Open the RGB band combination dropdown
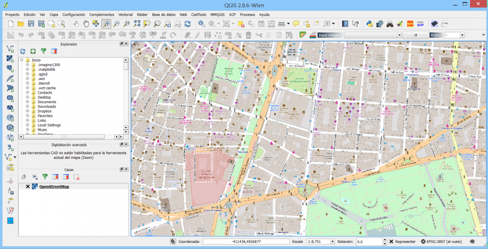This screenshot has width=488, height=249. [x=462, y=35]
